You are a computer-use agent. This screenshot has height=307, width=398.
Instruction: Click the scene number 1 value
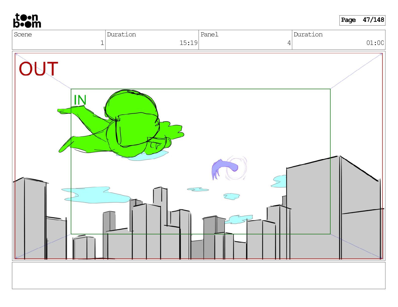click(x=102, y=43)
